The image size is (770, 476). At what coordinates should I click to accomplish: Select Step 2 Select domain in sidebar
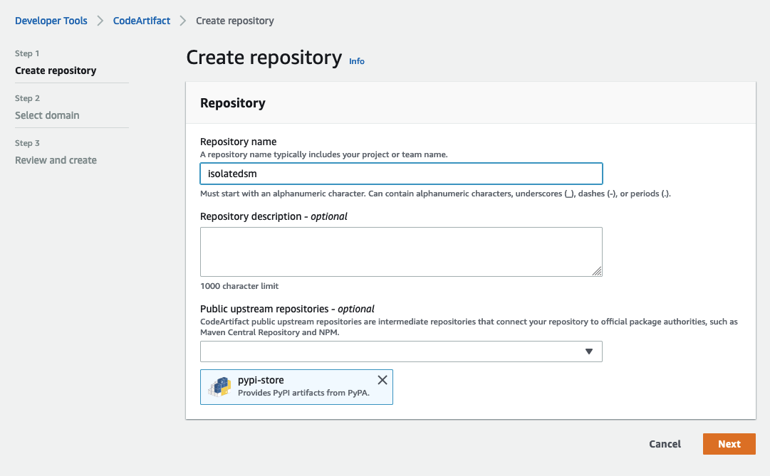[x=47, y=115]
